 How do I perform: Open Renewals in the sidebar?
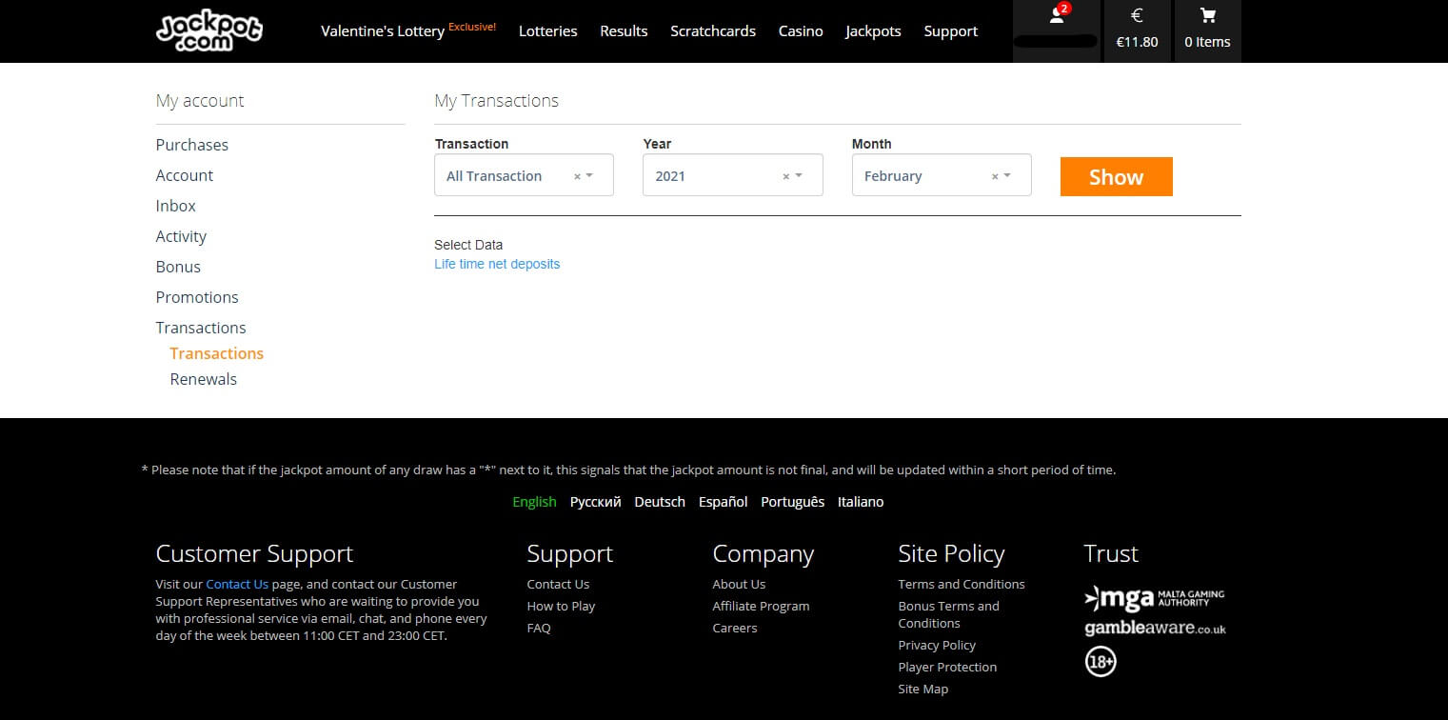click(x=204, y=379)
